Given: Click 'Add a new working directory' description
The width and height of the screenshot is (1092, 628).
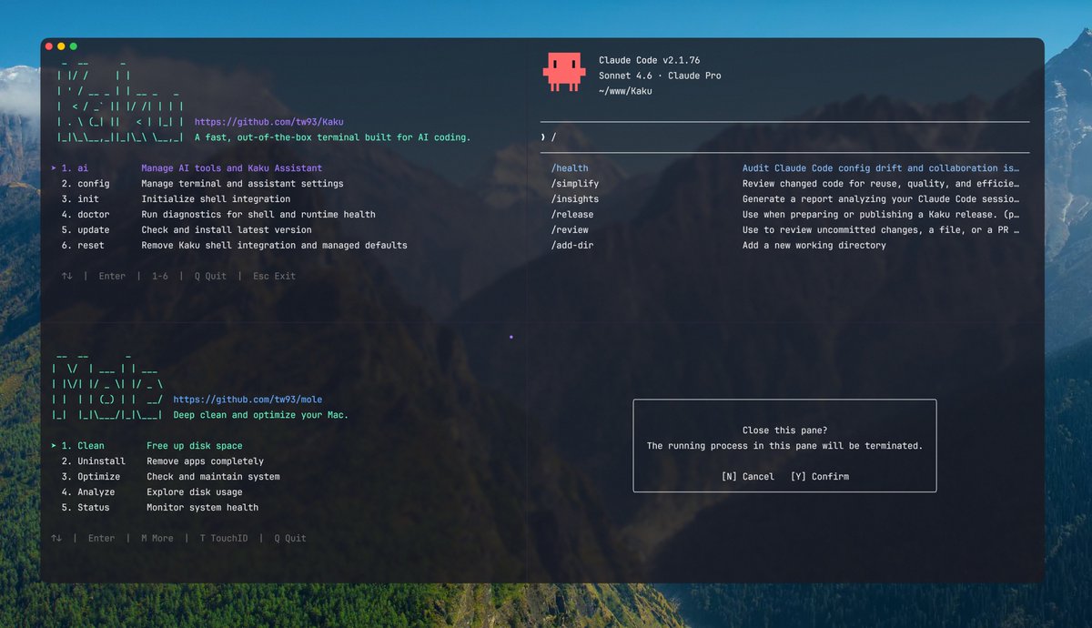Looking at the screenshot, I should coord(814,246).
